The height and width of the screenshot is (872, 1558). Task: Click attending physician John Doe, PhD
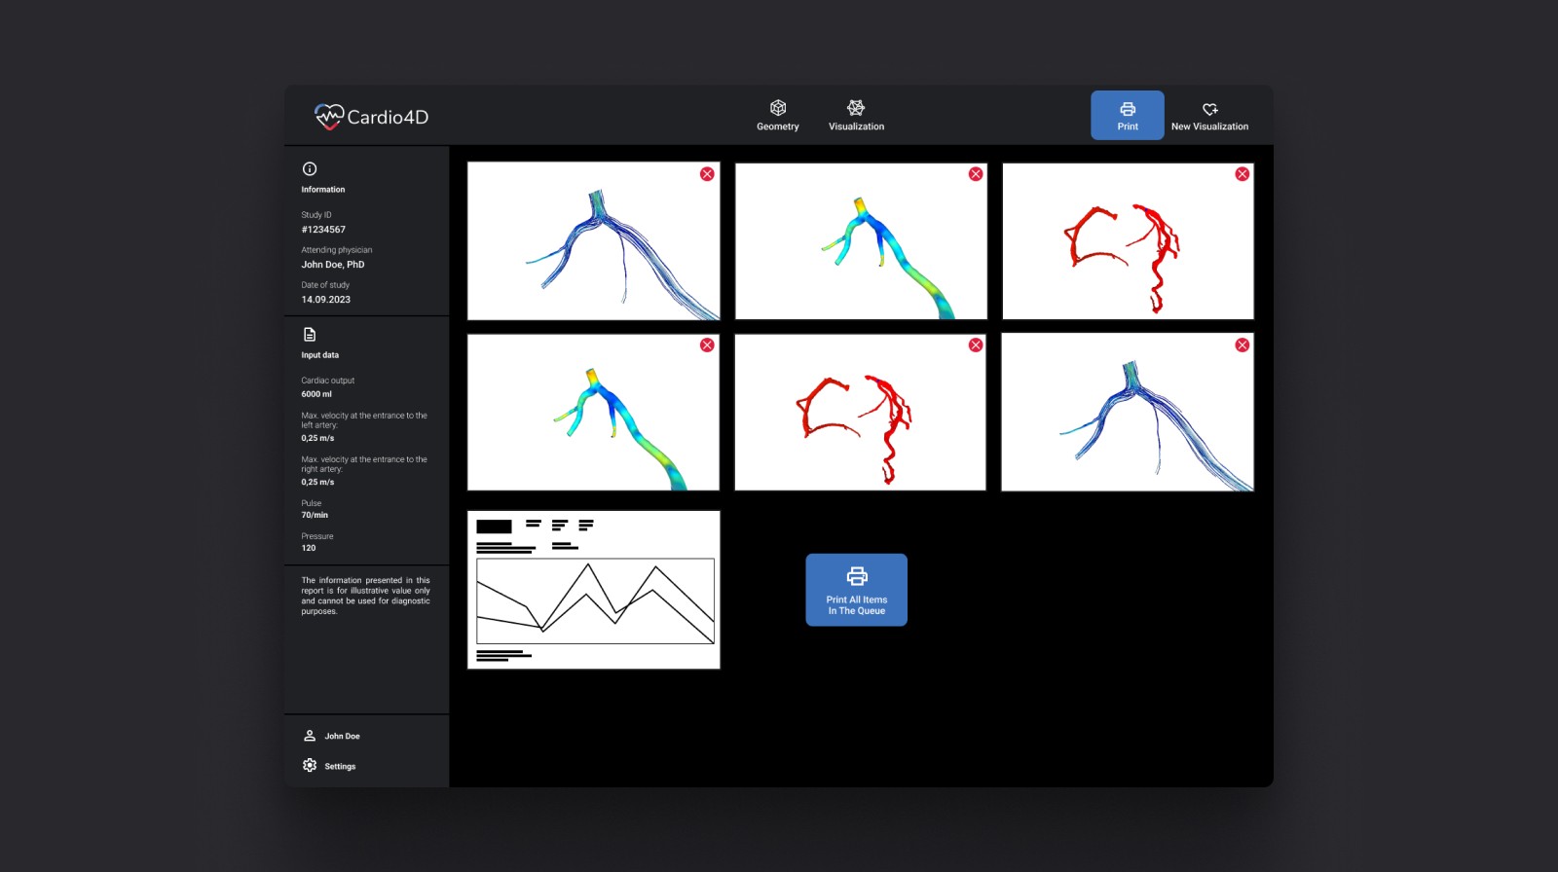(332, 265)
